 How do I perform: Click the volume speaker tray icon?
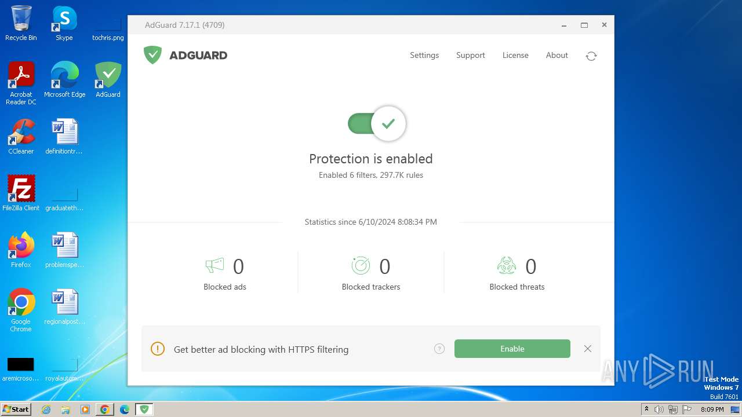pos(659,409)
